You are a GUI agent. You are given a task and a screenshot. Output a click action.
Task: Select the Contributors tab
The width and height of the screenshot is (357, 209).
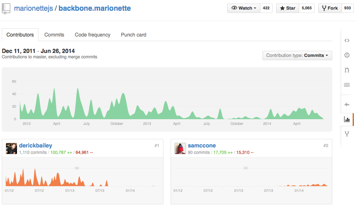pyautogui.click(x=20, y=35)
